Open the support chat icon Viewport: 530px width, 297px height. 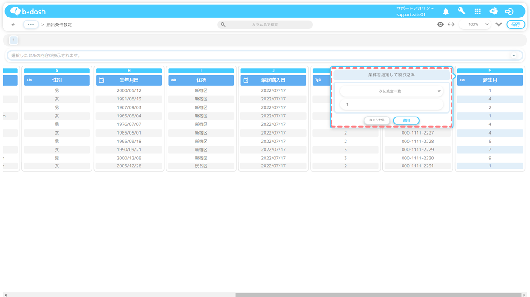tap(493, 12)
